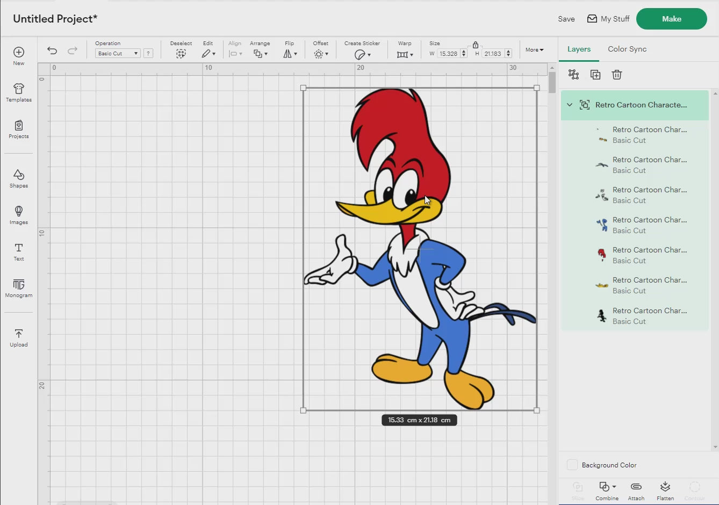Image resolution: width=719 pixels, height=505 pixels.
Task: Pick a canvas Background Color swatch
Action: (572, 465)
